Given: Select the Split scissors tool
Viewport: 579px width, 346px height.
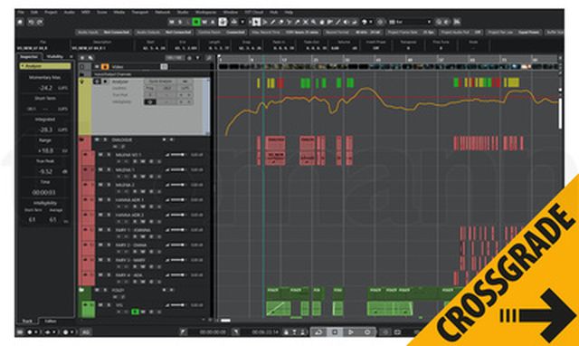Looking at the screenshot, I should pos(289,22).
